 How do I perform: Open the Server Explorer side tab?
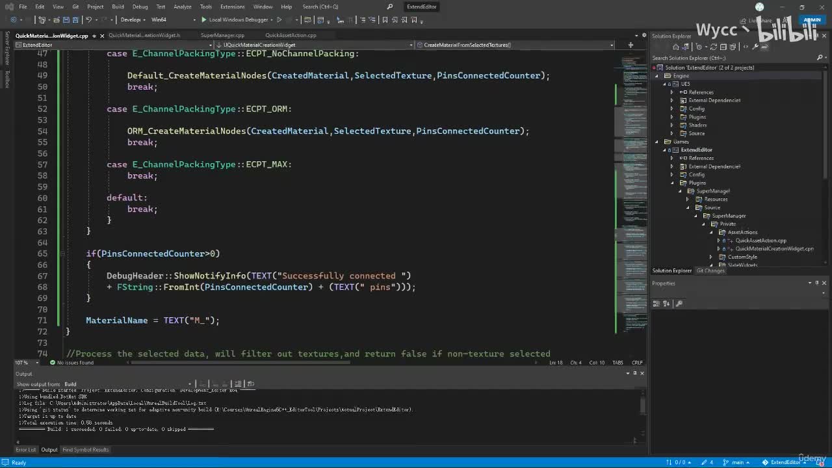point(7,49)
